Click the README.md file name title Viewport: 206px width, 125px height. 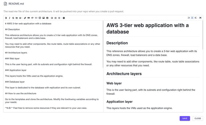click(x=16, y=4)
